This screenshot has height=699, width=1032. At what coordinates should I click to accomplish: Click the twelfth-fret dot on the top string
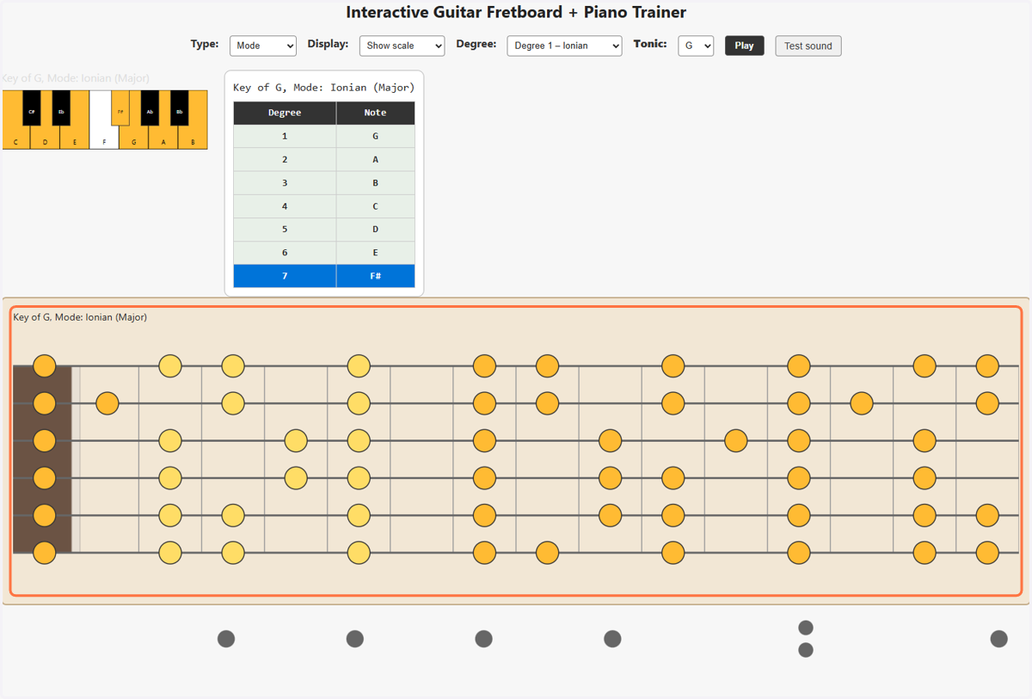pyautogui.click(x=799, y=366)
